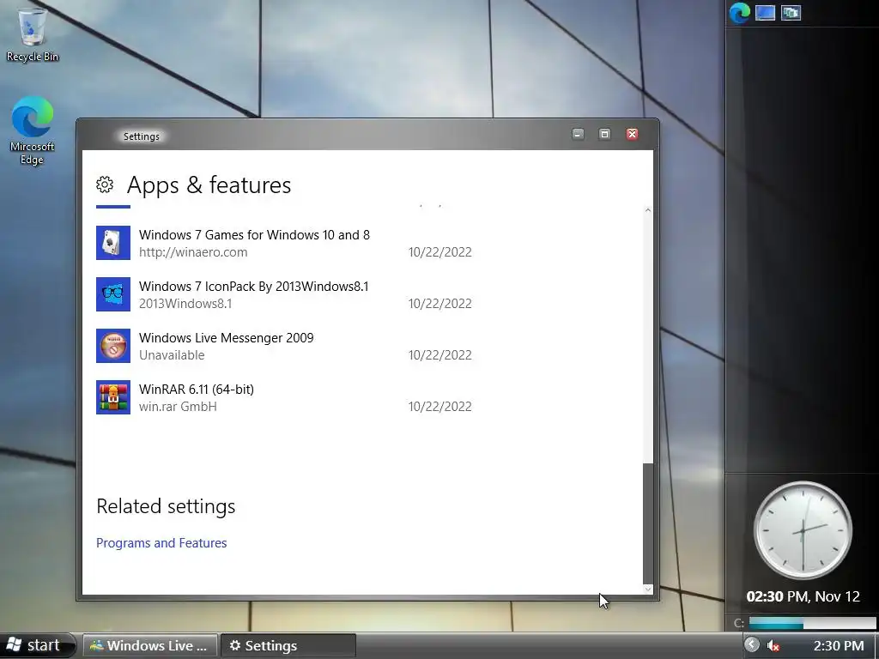Expand hidden tray icons with the arrow
The width and height of the screenshot is (879, 659).
[752, 645]
